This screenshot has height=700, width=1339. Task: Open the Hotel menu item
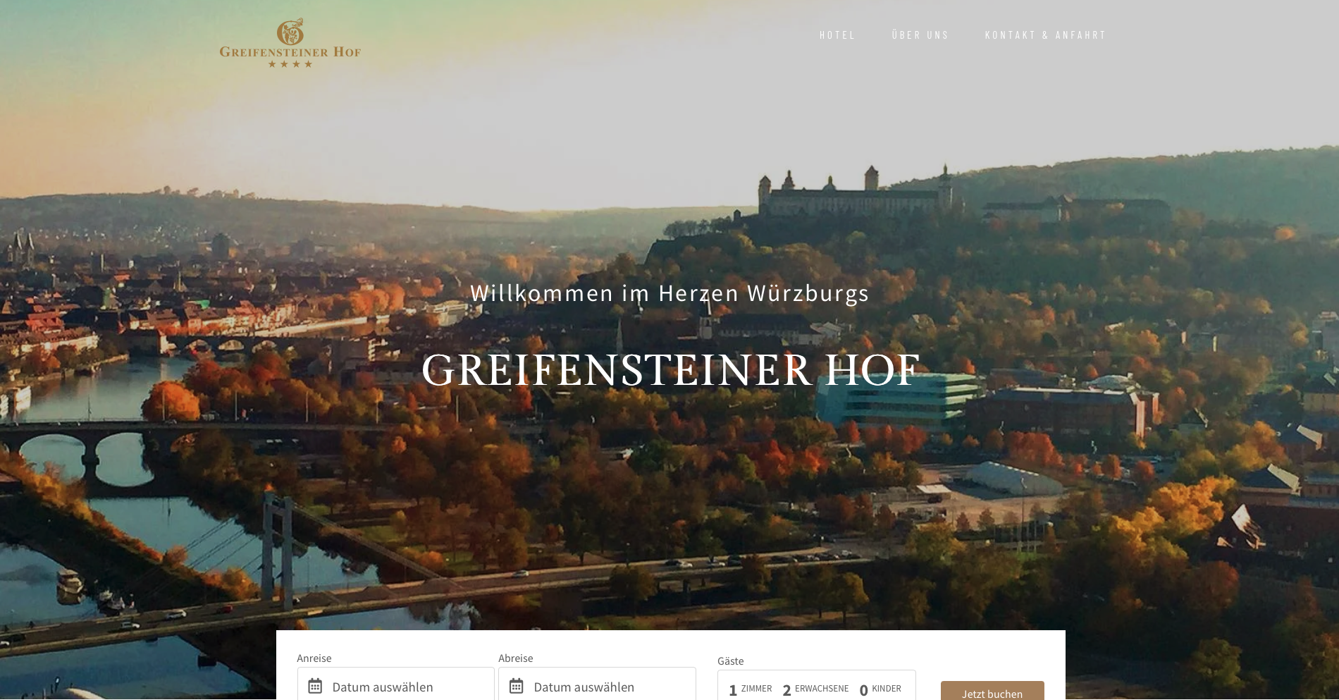[x=837, y=35]
